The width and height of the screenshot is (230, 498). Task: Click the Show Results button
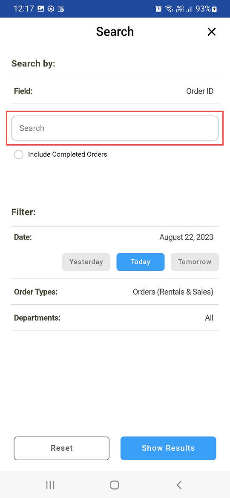point(168,448)
